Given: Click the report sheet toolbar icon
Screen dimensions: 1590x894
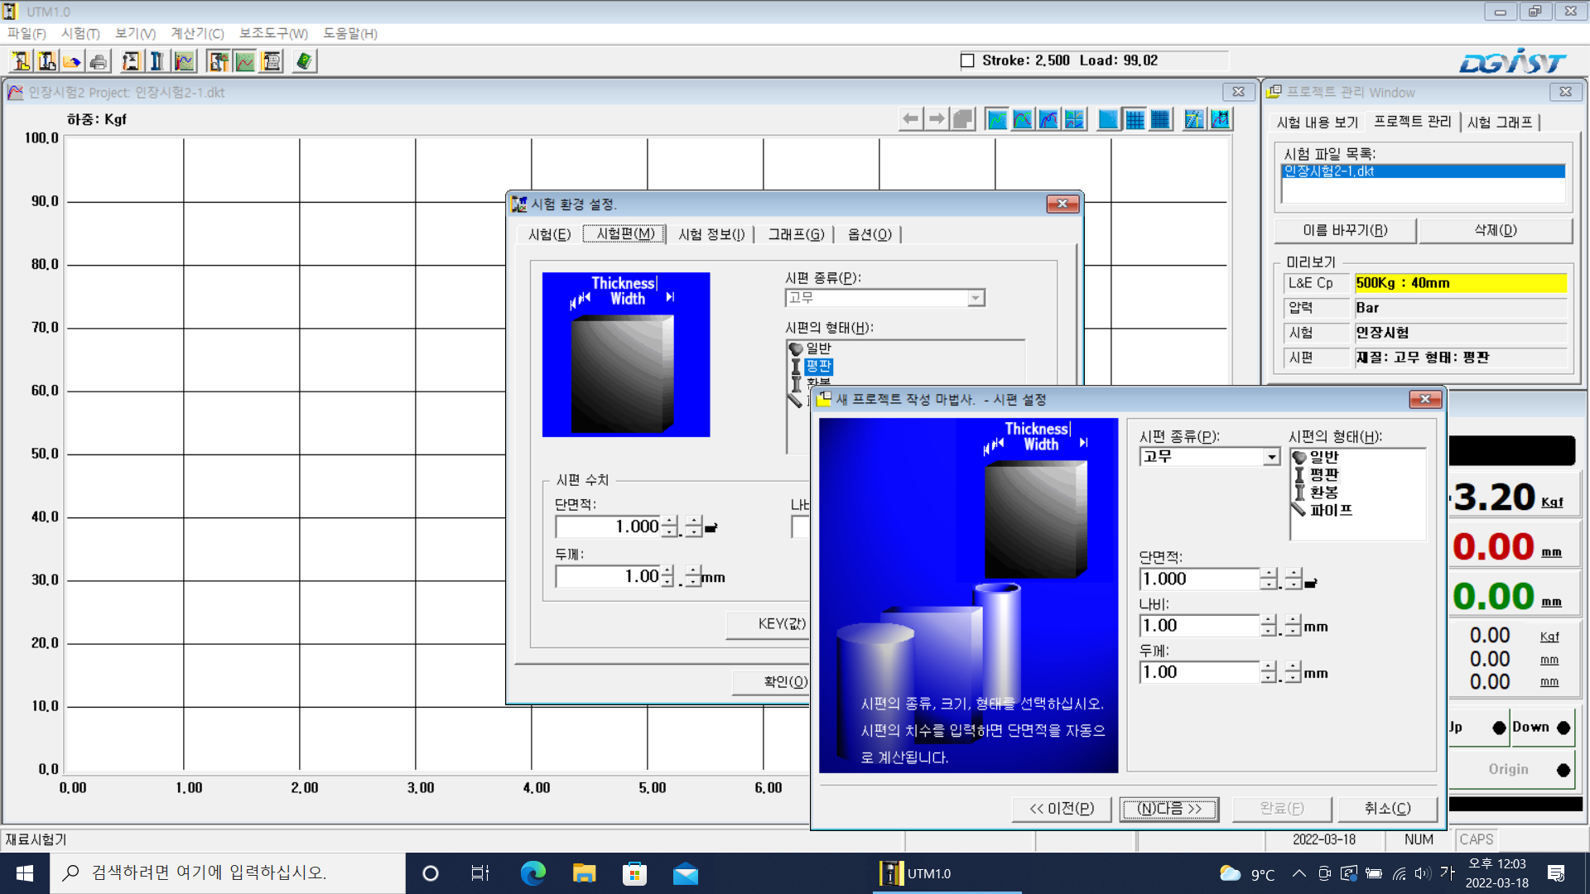Looking at the screenshot, I should tap(271, 61).
